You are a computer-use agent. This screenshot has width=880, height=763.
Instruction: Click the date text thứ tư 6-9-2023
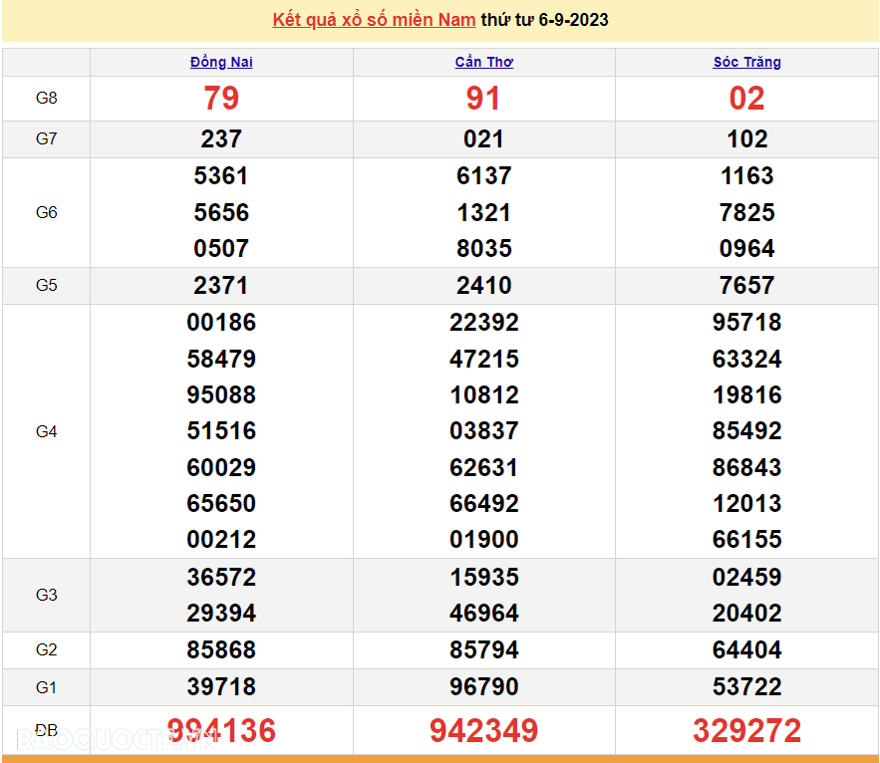tap(544, 20)
